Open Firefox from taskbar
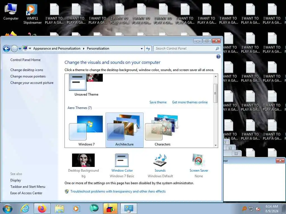This screenshot has height=214, width=286. tap(42, 208)
